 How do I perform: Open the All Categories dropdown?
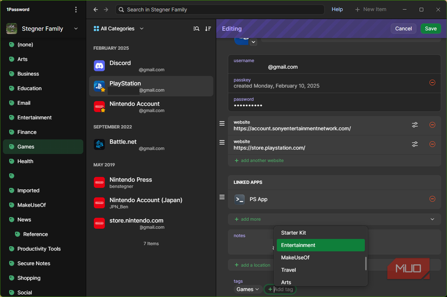tap(119, 29)
